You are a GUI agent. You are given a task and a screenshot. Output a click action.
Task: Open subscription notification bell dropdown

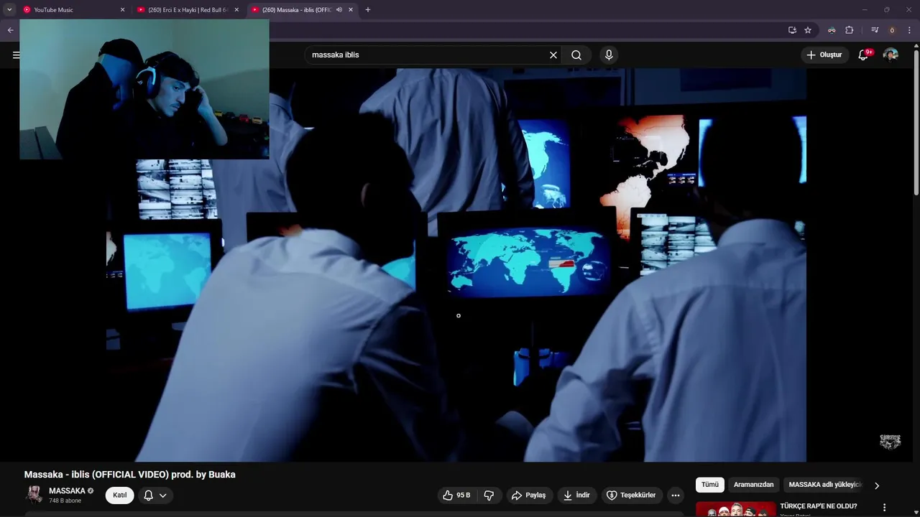pos(155,495)
